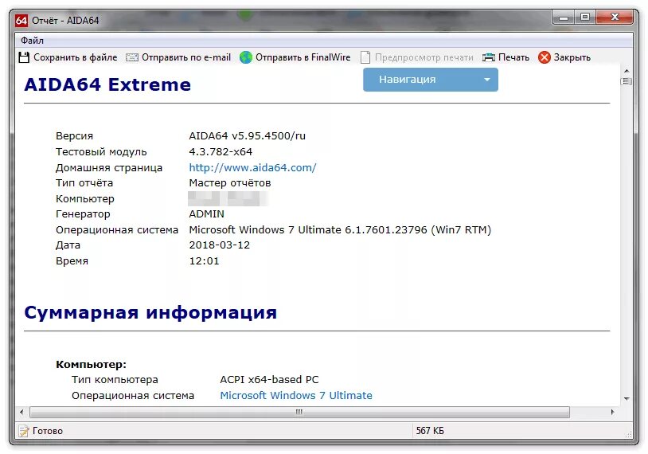The height and width of the screenshot is (454, 648).
Task: Click the time value 12:01
Action: point(204,261)
